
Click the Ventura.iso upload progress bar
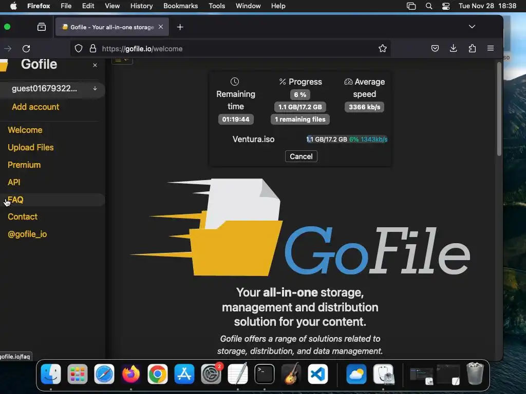click(347, 140)
